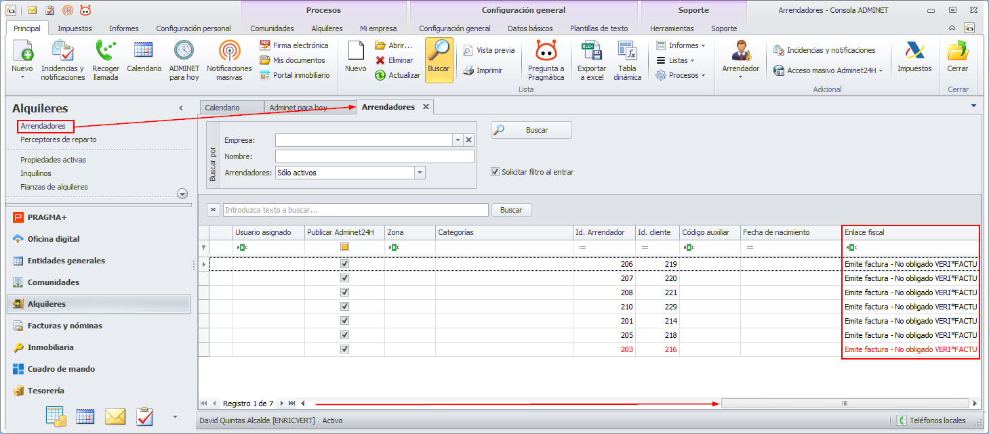989x434 pixels.
Task: Switch to the Impuestos ribbon tab
Action: (75, 28)
